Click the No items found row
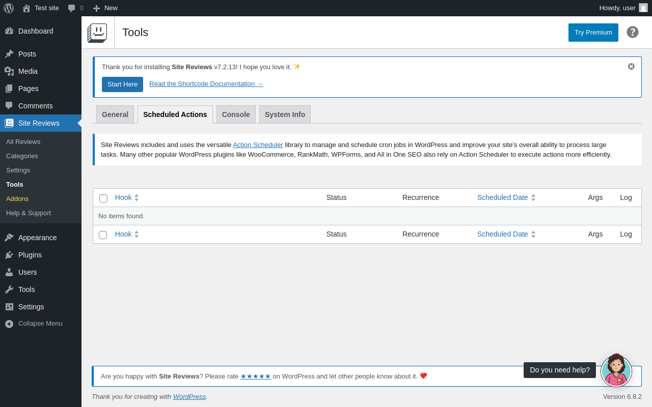Viewport: 652px width, 407px height. click(x=367, y=216)
